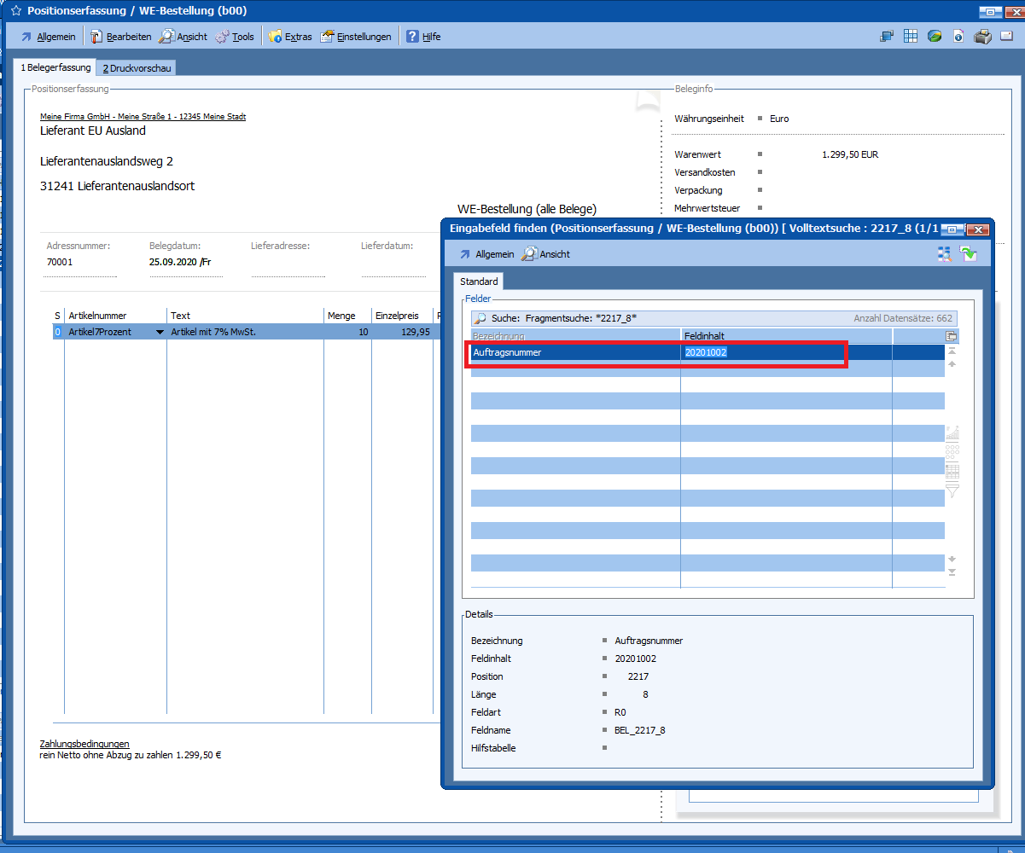The image size is (1025, 853).
Task: Click the filter funnel icon beside field list
Action: [x=952, y=490]
